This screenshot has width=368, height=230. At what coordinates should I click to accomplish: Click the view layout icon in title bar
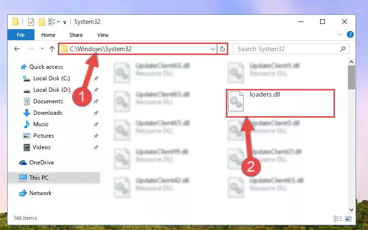52,22
